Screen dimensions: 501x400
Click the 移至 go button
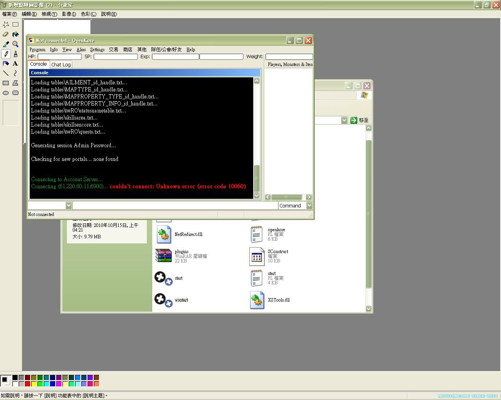[x=359, y=120]
